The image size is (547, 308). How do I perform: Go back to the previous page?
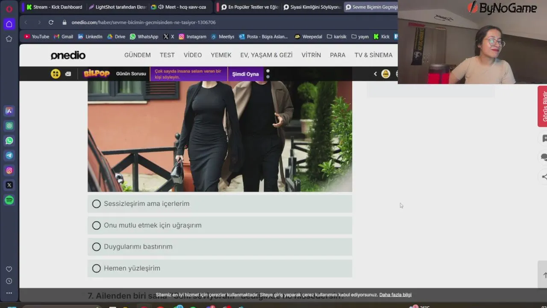tap(26, 22)
